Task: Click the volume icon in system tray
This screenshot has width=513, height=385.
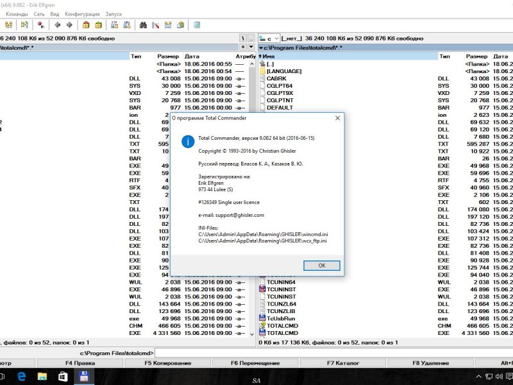Action: pyautogui.click(x=499, y=377)
